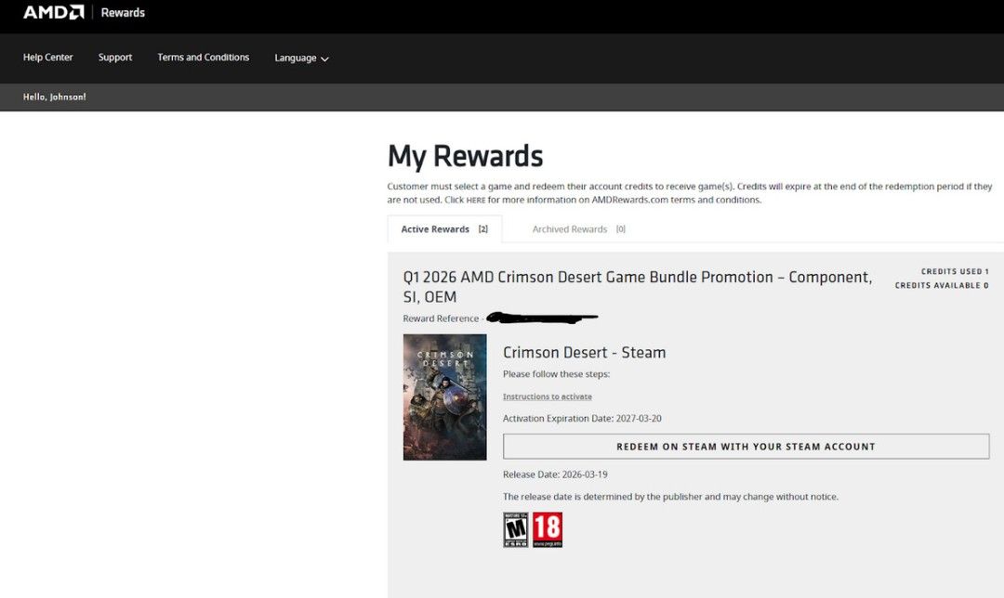
Task: Click Redeem on Steam with your Steam account
Action: (746, 447)
